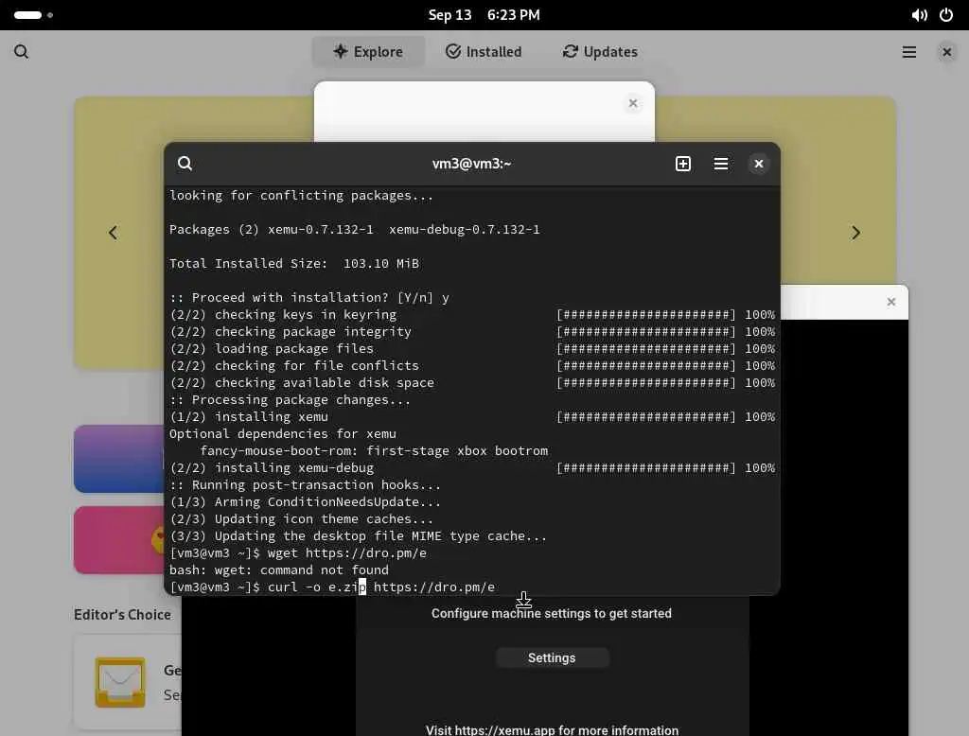Image resolution: width=969 pixels, height=736 pixels.
Task: Open the GNOME Software hamburger menu
Action: (909, 52)
